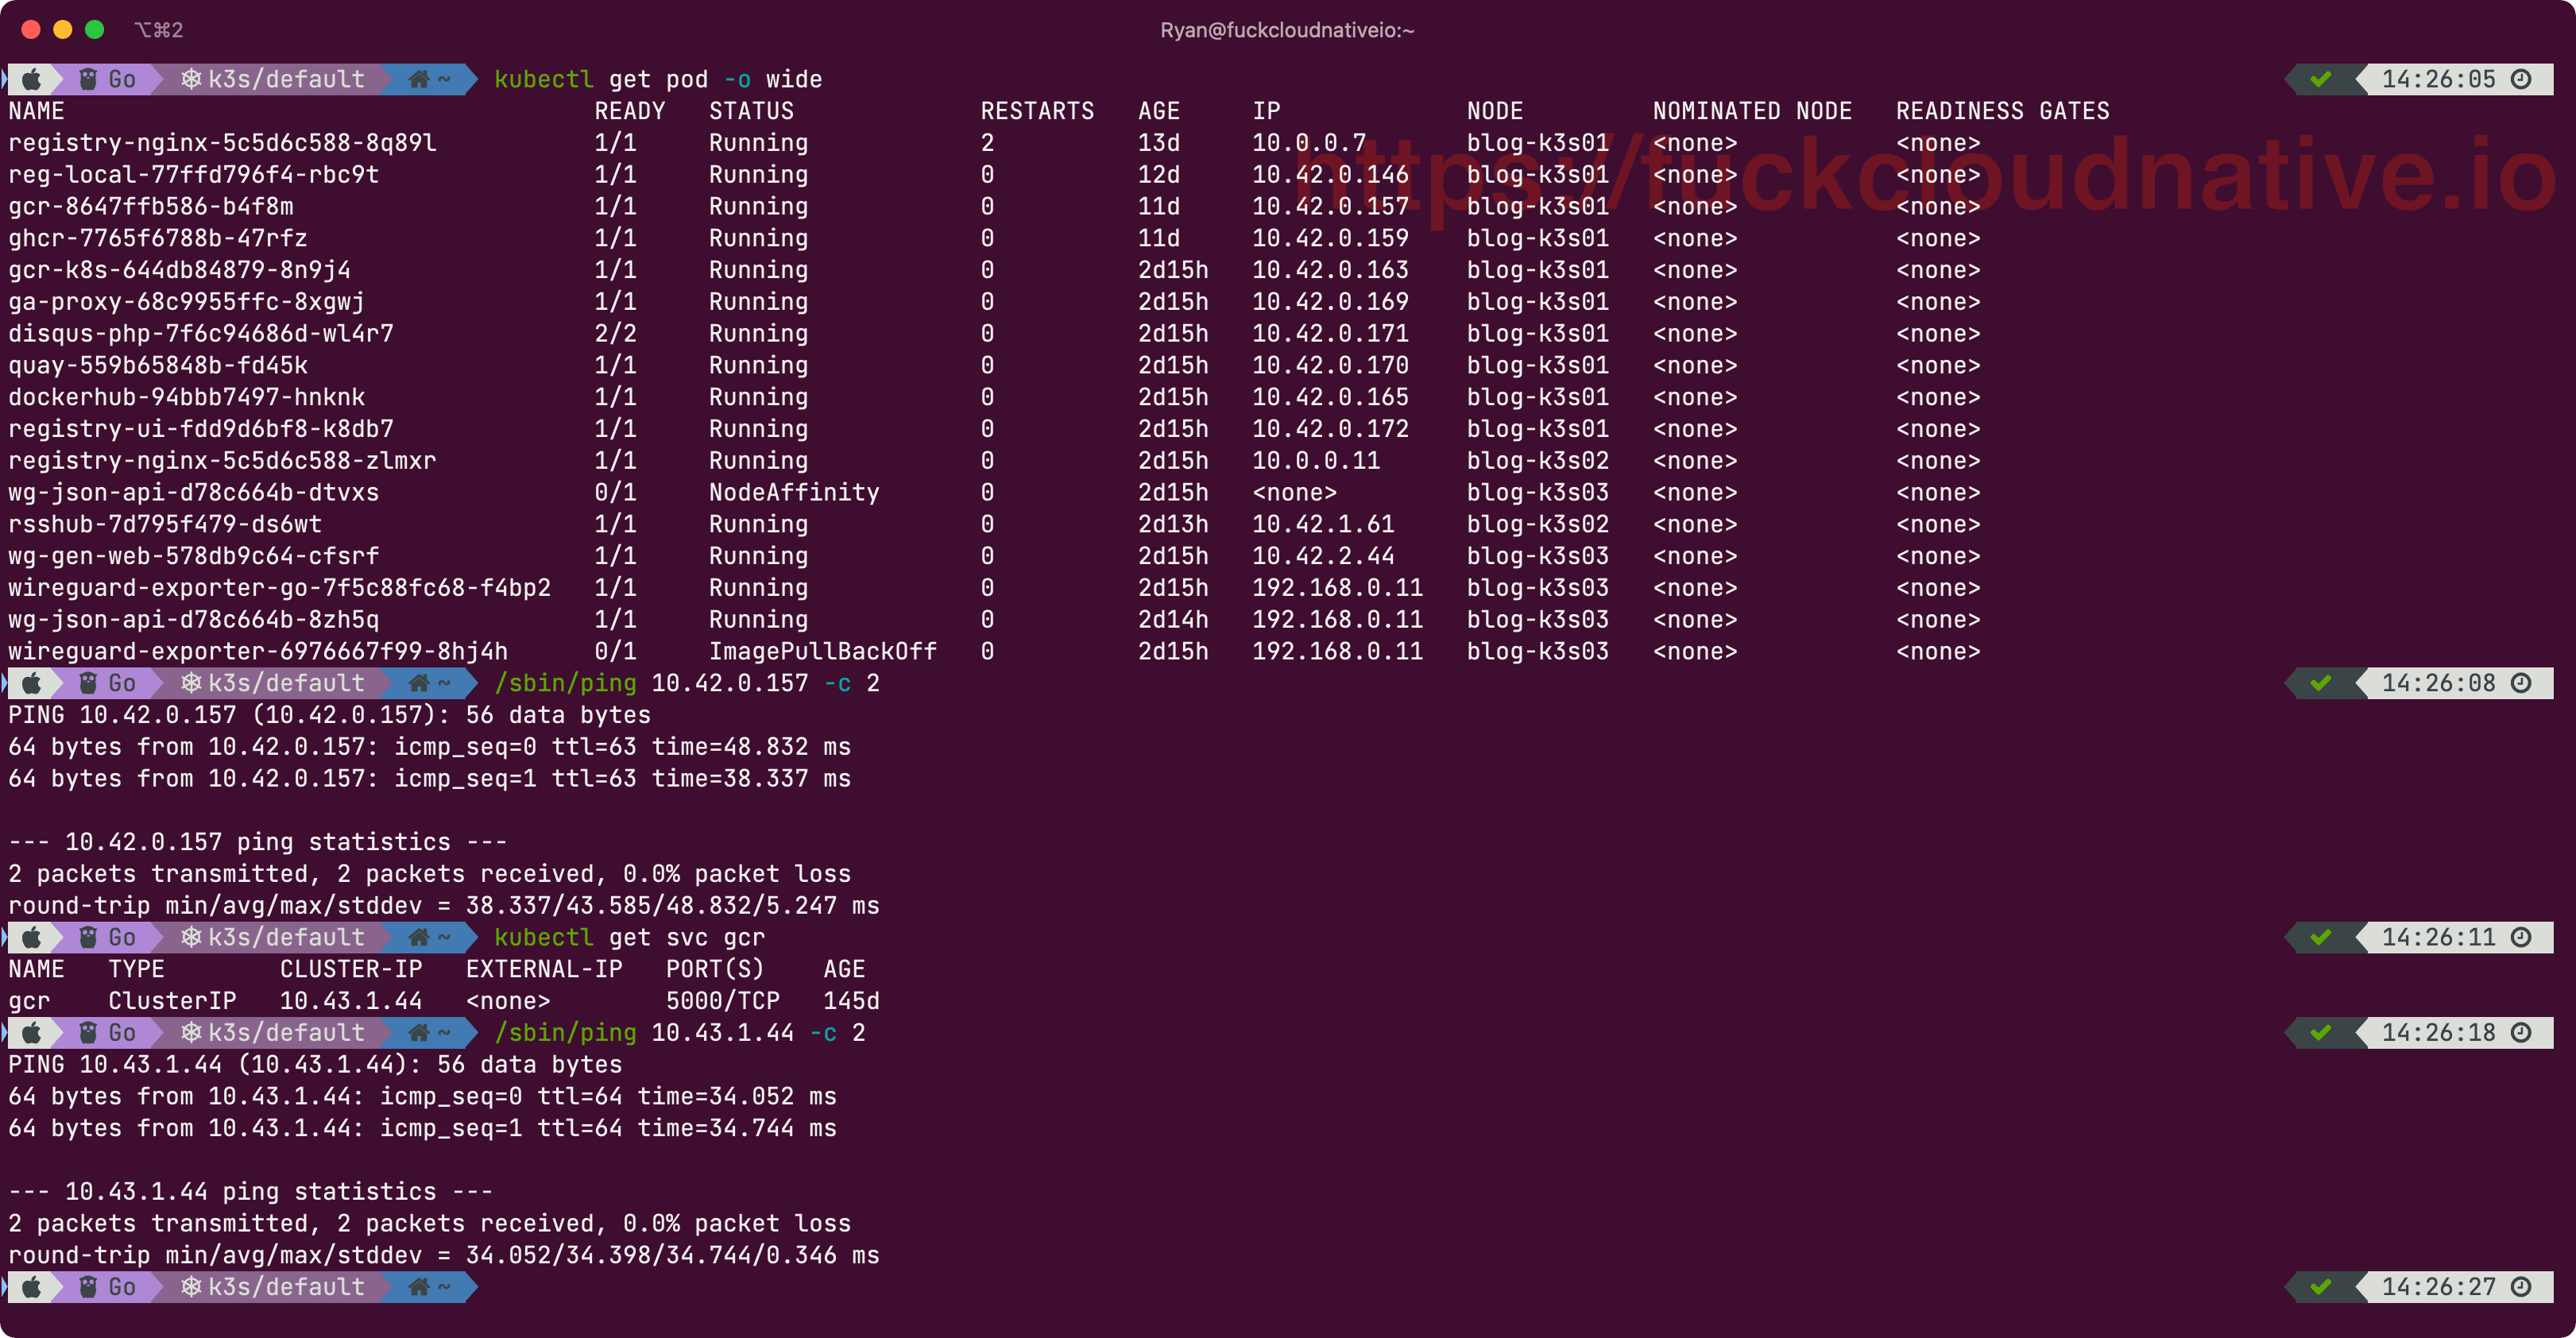Click pod name registry-nginx-5c5d6c588-zlmxr
Image resolution: width=2576 pixels, height=1338 pixels.
point(222,461)
